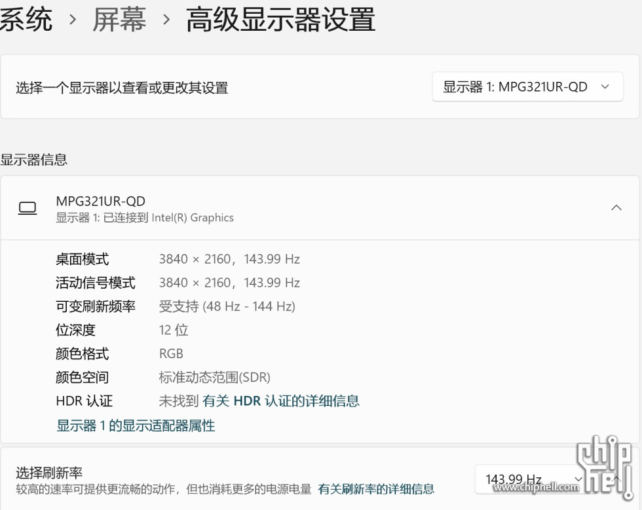
Task: Click the 活动信号模式 resolution value
Action: 229,283
